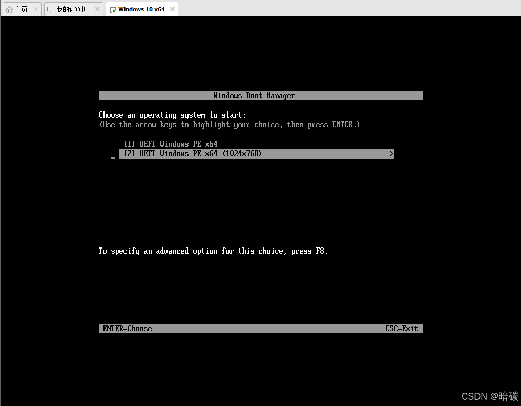The width and height of the screenshot is (521, 406).
Task: Click 'Choose an operating system to start' text
Action: coord(172,115)
